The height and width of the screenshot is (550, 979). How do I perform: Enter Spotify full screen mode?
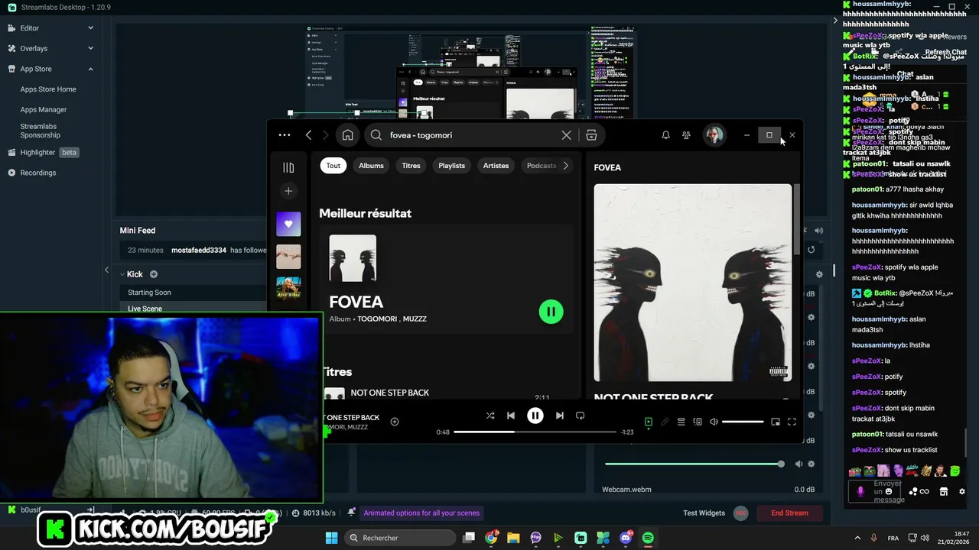pos(792,422)
